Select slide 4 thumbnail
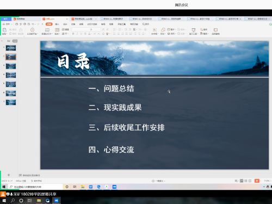 (x=11, y=75)
